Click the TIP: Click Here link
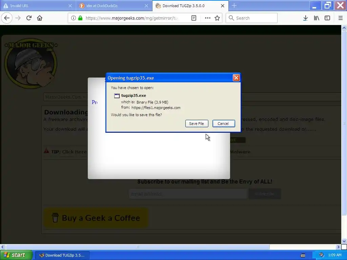The height and width of the screenshot is (260, 347). point(69,152)
